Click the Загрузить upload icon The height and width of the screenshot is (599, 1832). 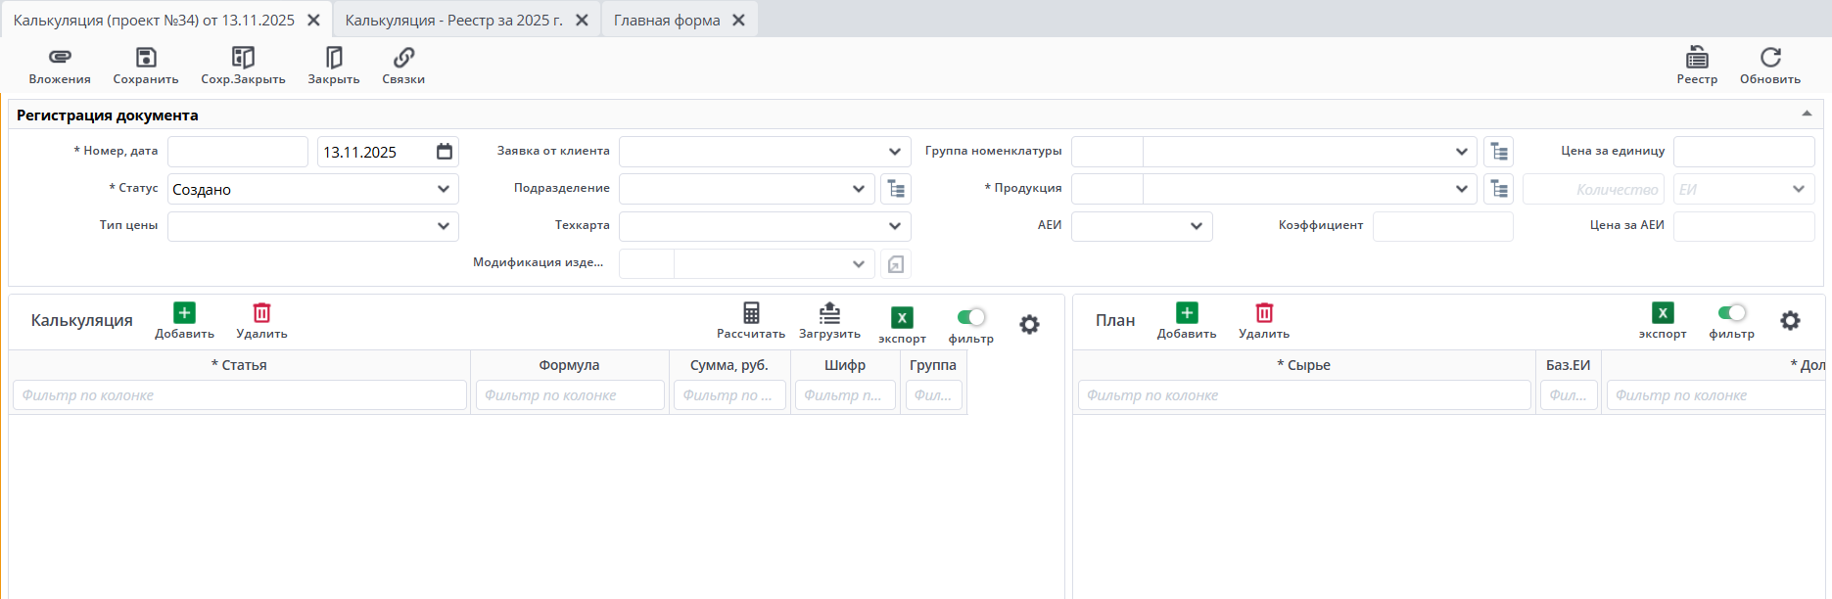click(x=829, y=313)
